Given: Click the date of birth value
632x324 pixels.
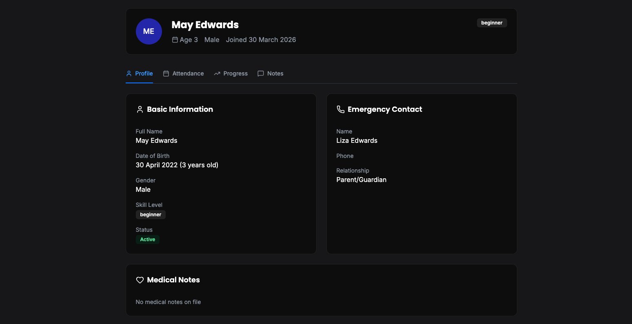Looking at the screenshot, I should coord(177,165).
